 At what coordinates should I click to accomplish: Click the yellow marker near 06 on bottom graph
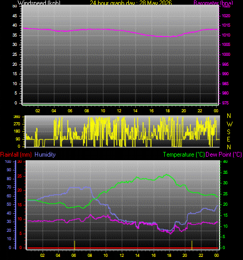[x=75, y=245]
